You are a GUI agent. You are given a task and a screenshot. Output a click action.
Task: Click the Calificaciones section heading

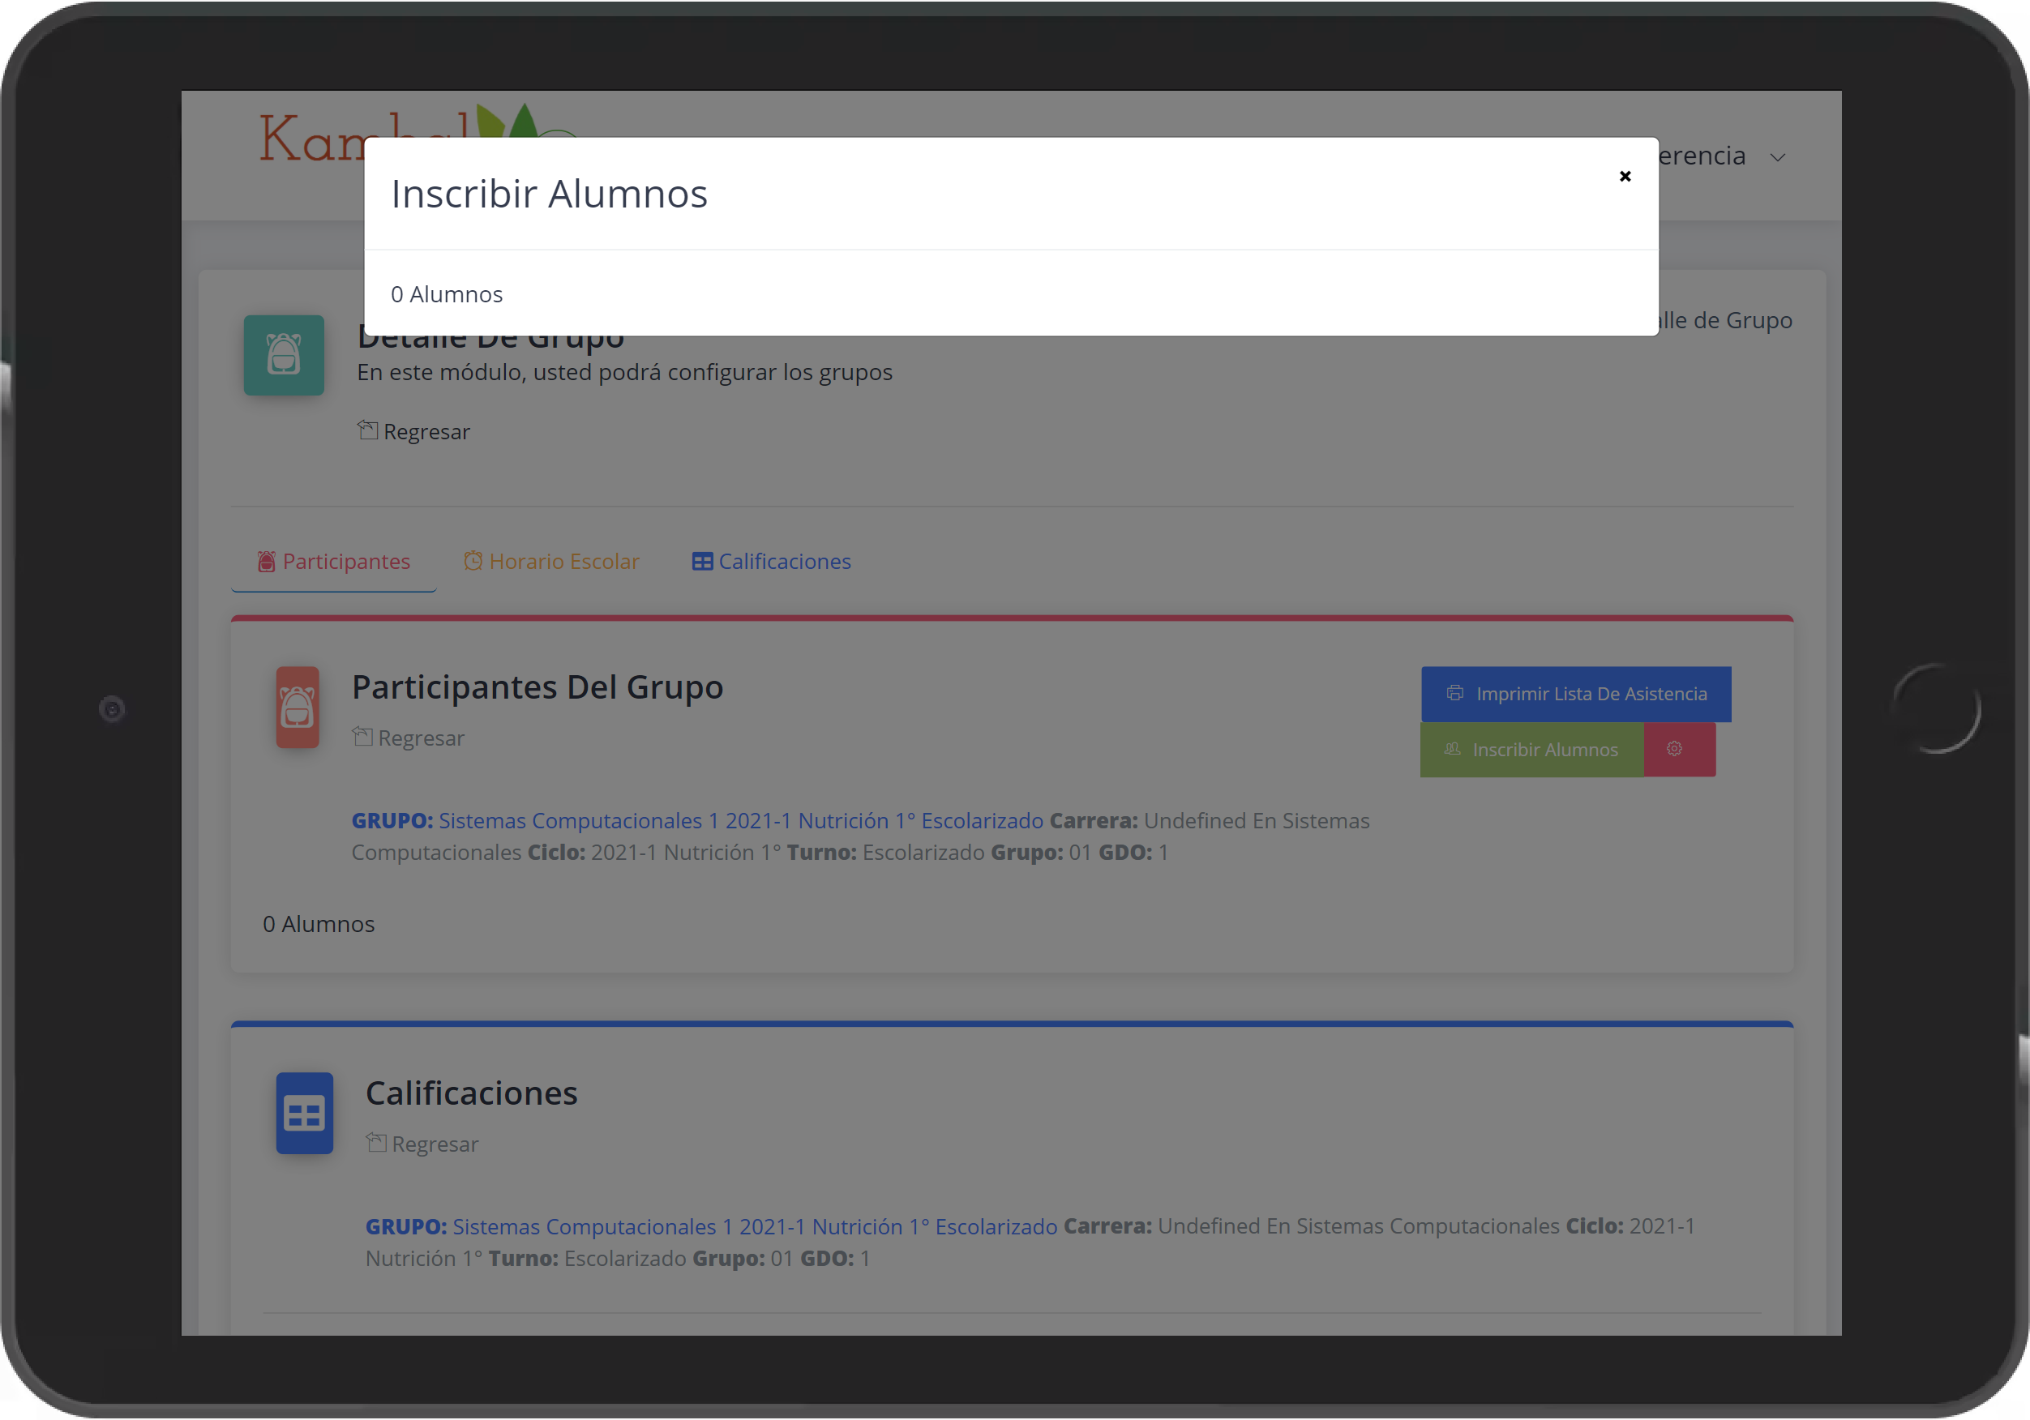[x=471, y=1093]
